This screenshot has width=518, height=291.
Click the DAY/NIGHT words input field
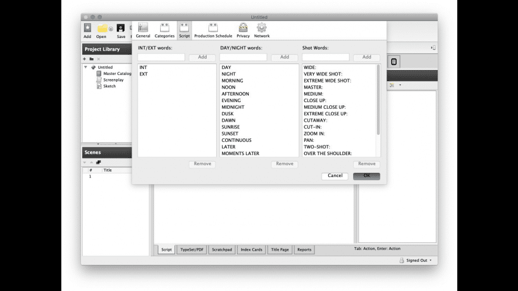[243, 57]
